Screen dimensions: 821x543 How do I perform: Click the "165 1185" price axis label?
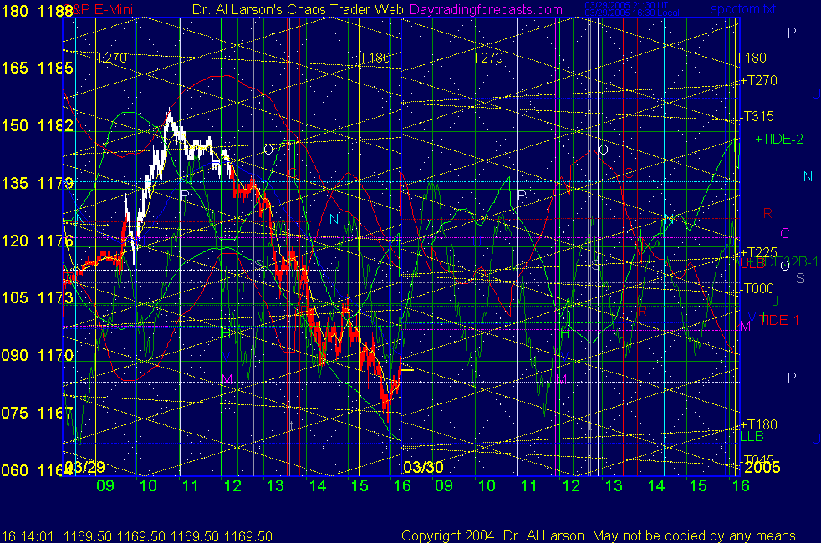(x=37, y=68)
